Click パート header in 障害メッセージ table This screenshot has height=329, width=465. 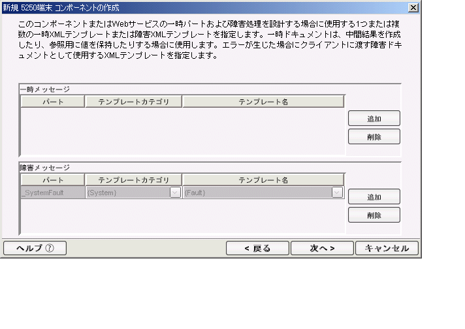tap(53, 180)
